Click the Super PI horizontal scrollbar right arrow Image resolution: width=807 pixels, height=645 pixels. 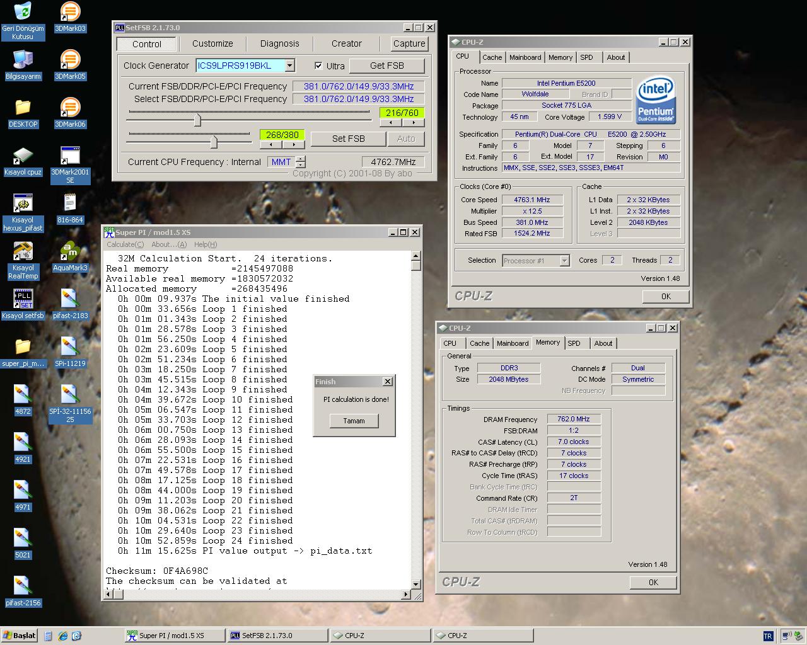406,595
